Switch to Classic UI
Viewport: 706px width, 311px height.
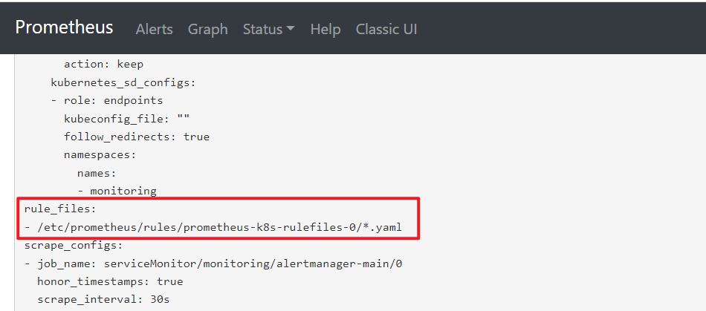click(386, 30)
